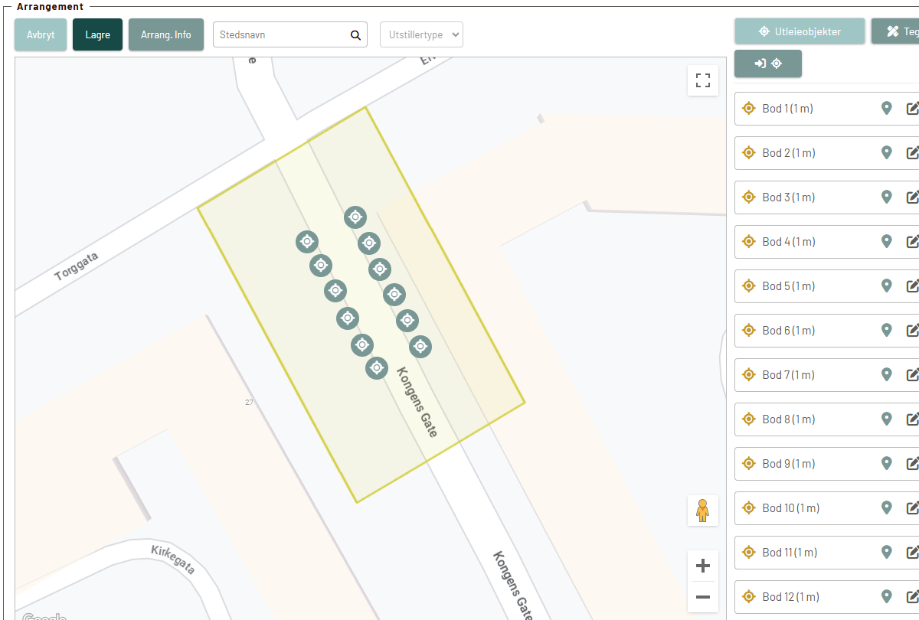
Task: Click the search magnifier icon in Stedsnavn
Action: tap(355, 35)
